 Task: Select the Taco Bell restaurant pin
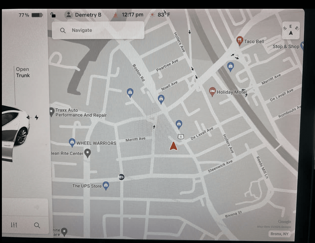pyautogui.click(x=239, y=41)
